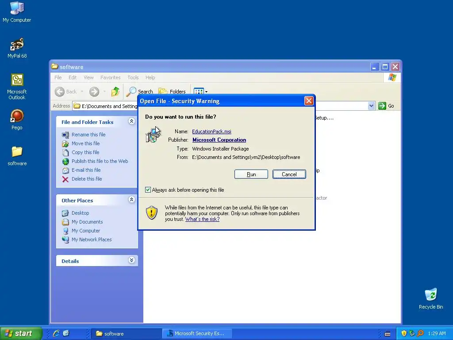
Task: Click the on-screen keyboard tray icon
Action: (388, 334)
